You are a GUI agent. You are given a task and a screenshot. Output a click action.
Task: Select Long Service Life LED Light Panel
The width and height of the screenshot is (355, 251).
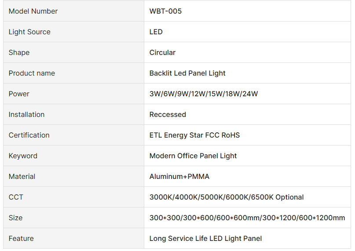[205, 238]
